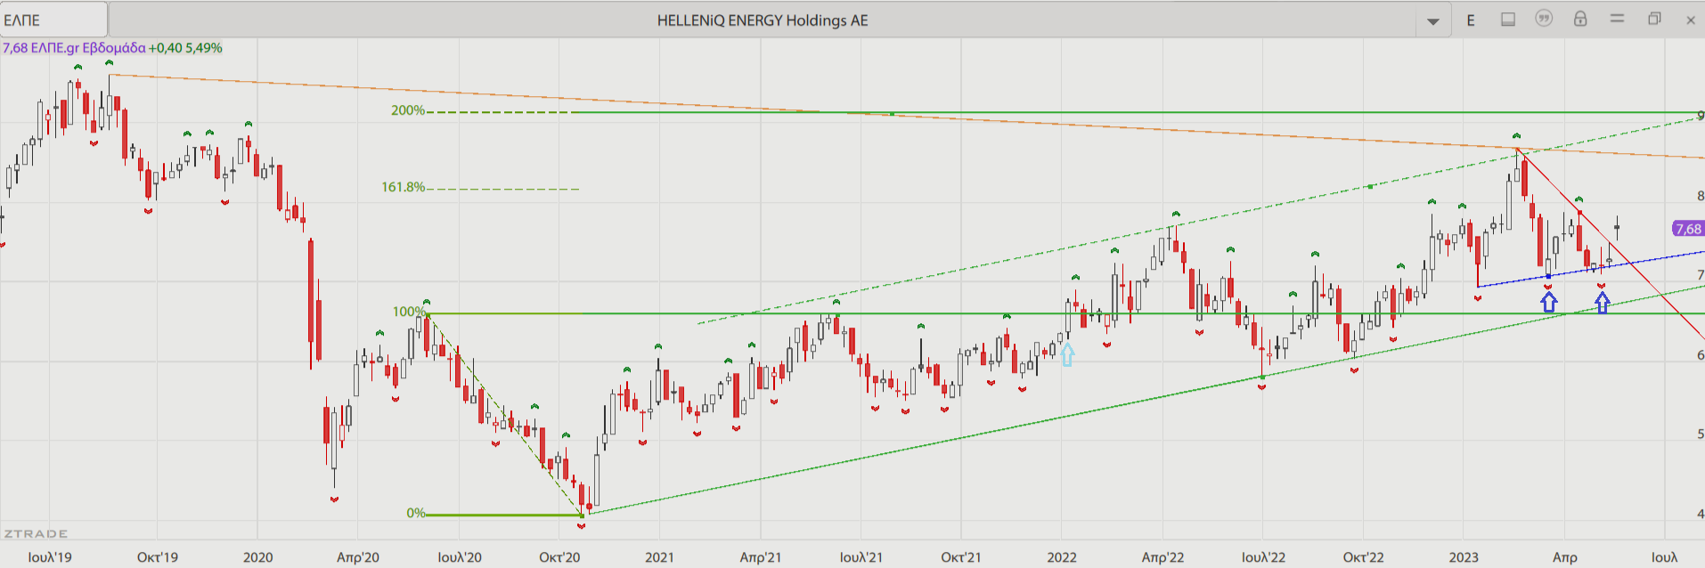Open the instrument name dropdown arrow
The height and width of the screenshot is (568, 1705).
(1433, 20)
